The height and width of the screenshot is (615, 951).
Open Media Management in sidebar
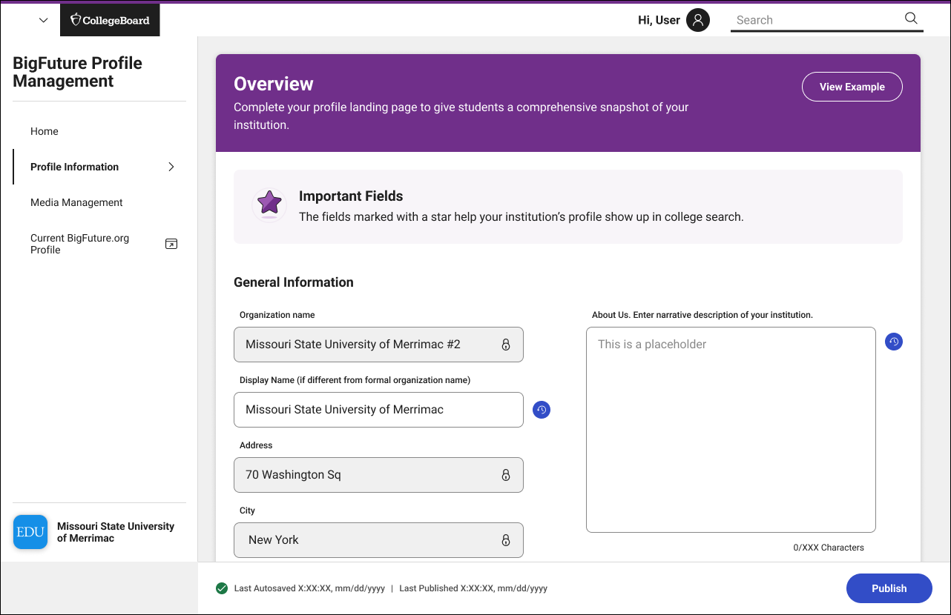[76, 202]
